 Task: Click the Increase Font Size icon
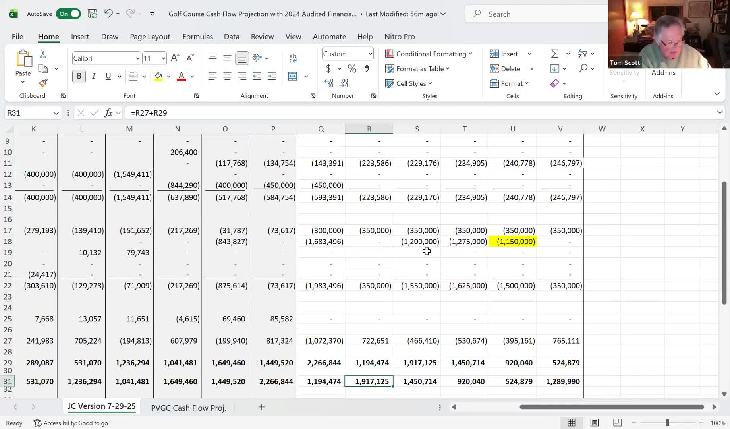pyautogui.click(x=175, y=58)
